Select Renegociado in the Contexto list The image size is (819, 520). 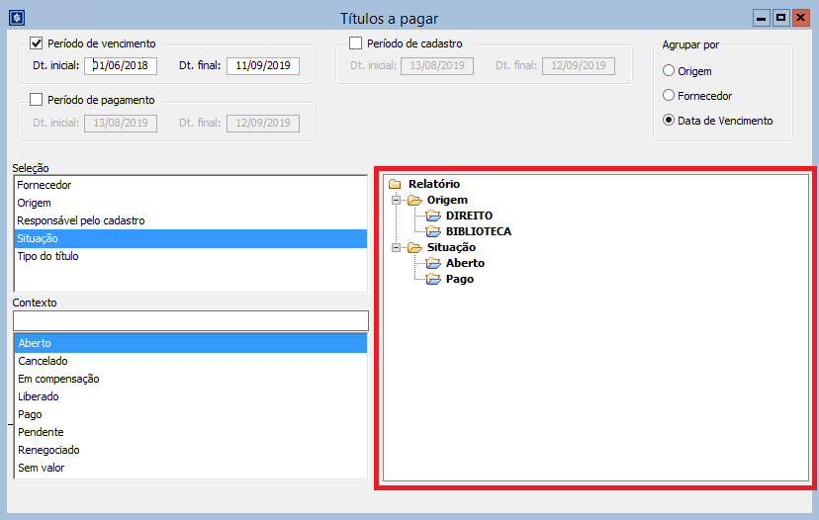47,450
